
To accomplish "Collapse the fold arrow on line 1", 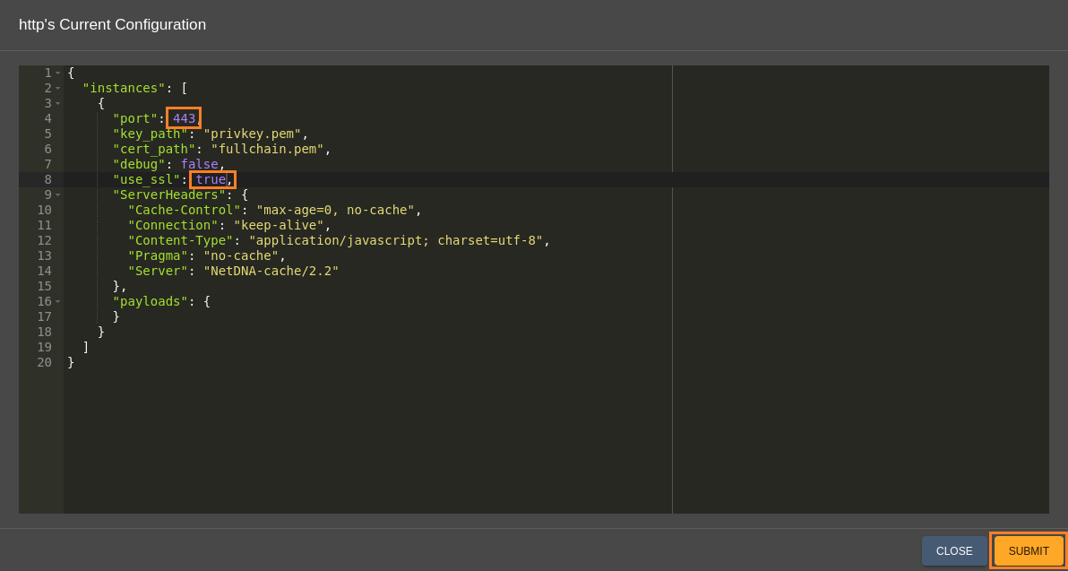I will [58, 73].
